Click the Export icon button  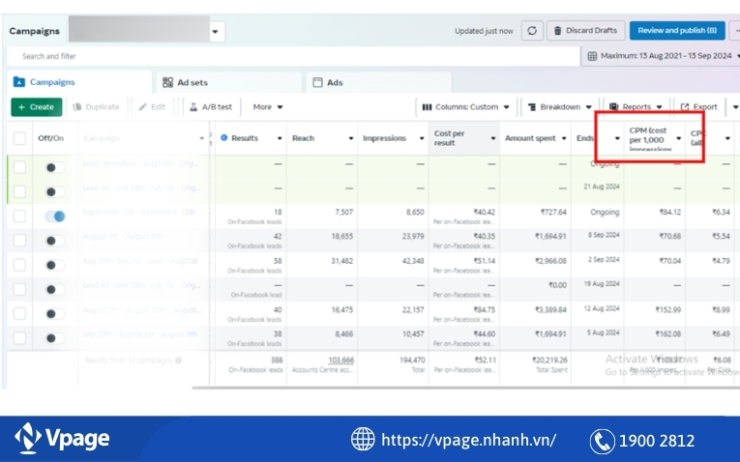tap(698, 107)
